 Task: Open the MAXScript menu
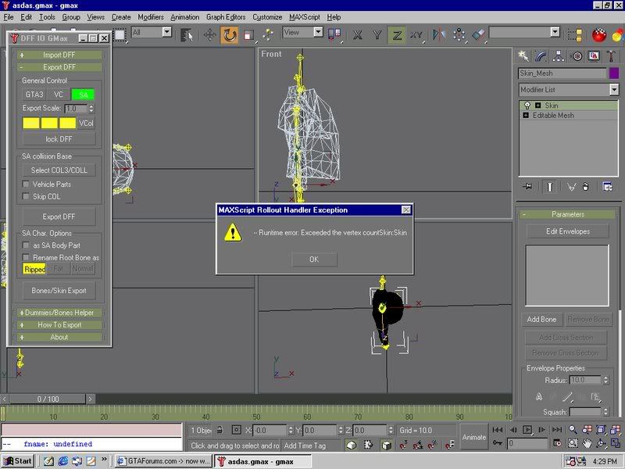tap(304, 16)
